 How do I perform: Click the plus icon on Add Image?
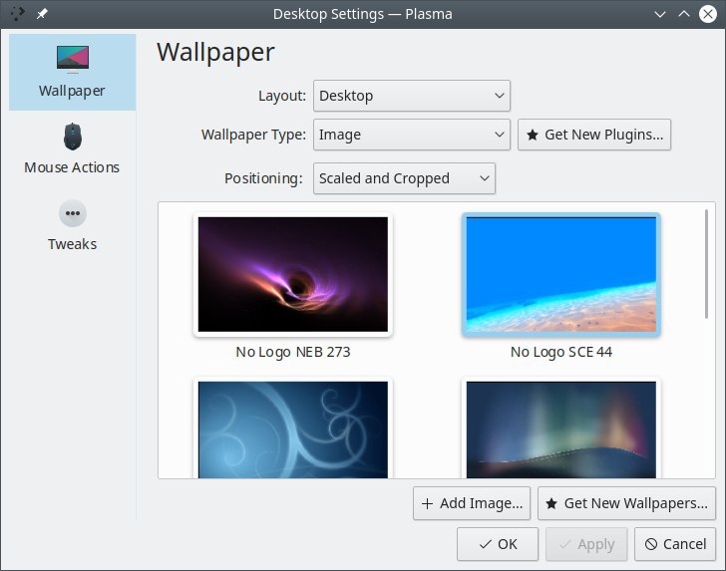point(428,503)
